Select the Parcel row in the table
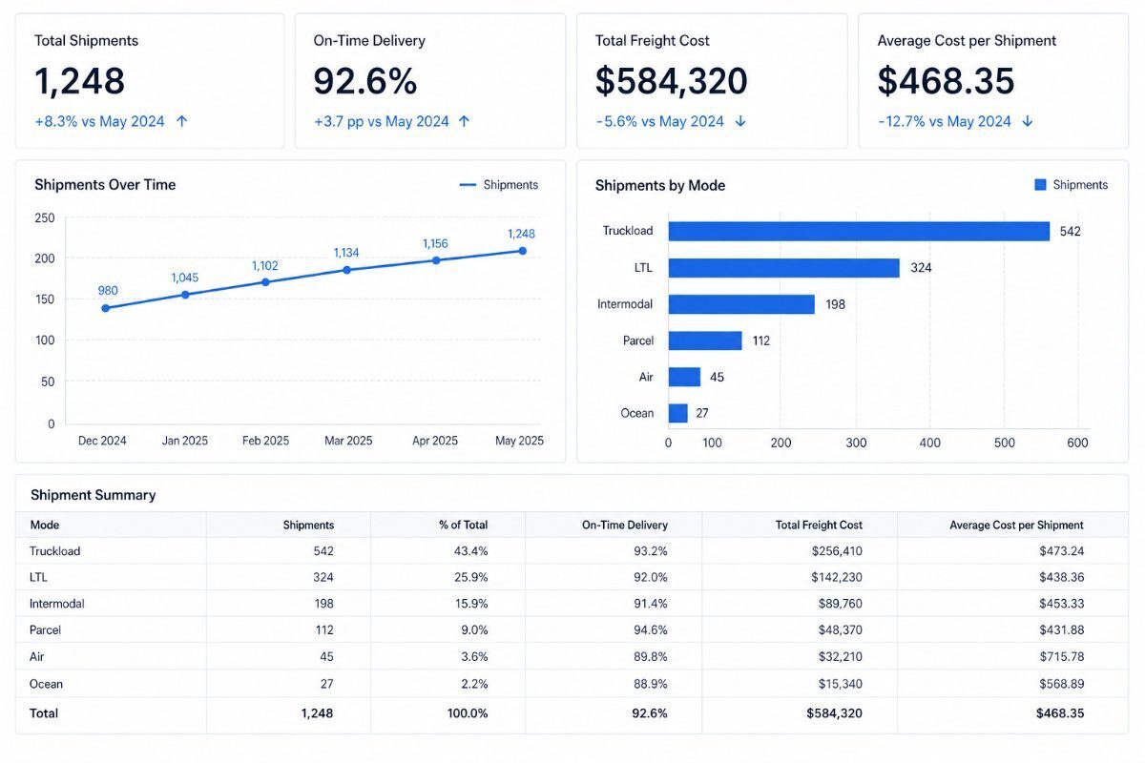 (572, 630)
